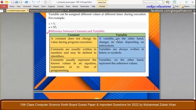Switch to Model Papers Science 2022 tab

click(x=47, y=11)
